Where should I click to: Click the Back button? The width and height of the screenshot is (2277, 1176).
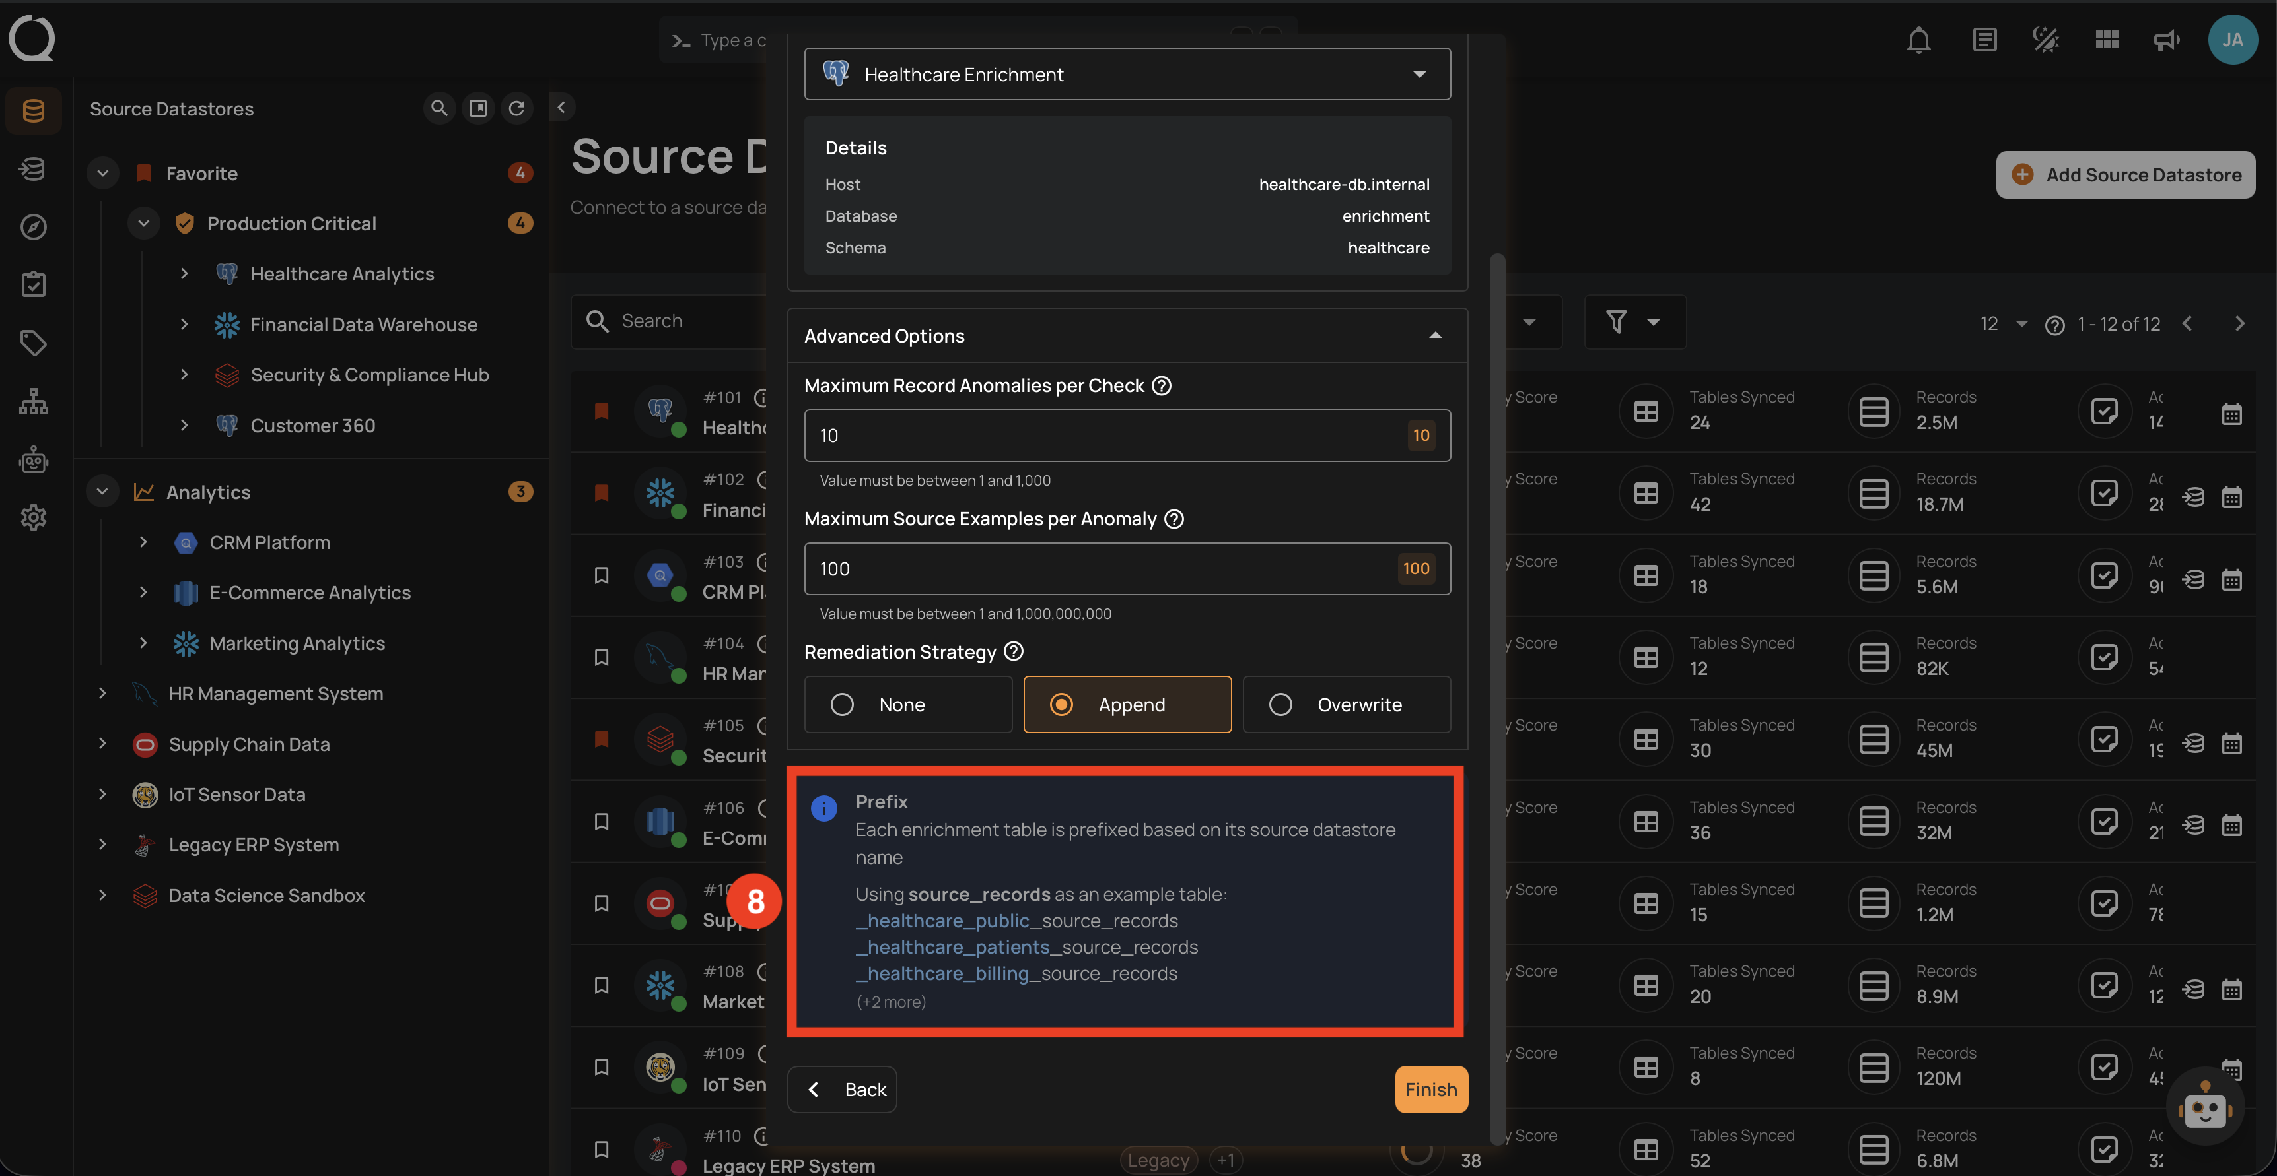point(843,1088)
